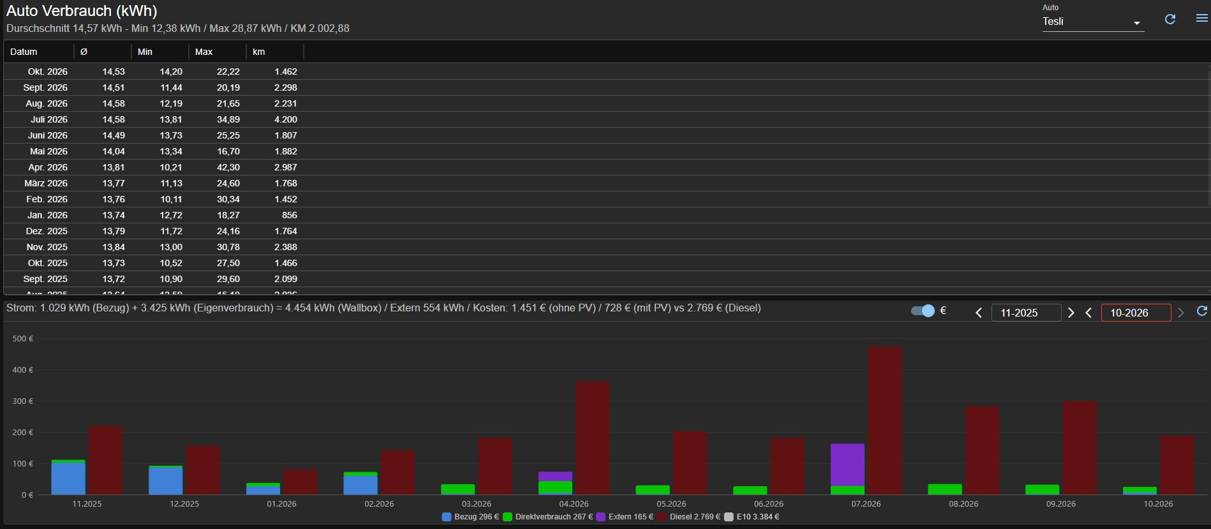Step start month 11-2025 forward
The image size is (1211, 529).
[1071, 313]
